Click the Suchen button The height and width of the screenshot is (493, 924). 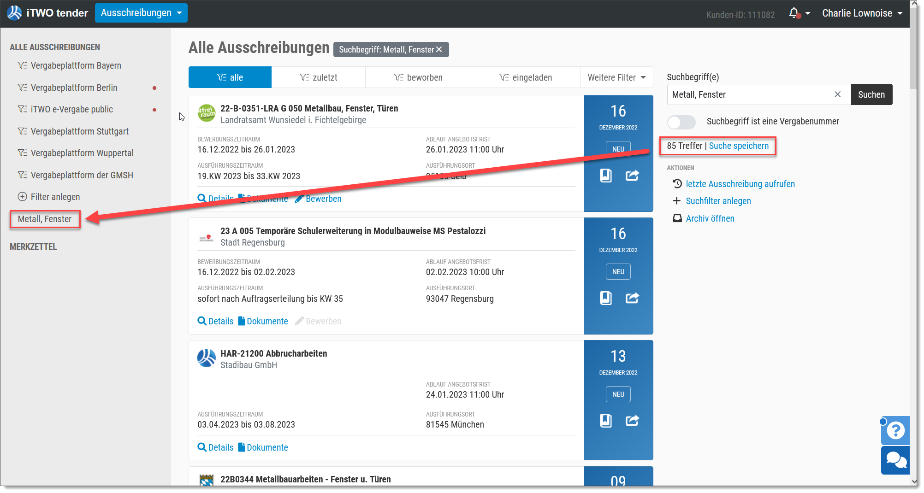pos(871,94)
